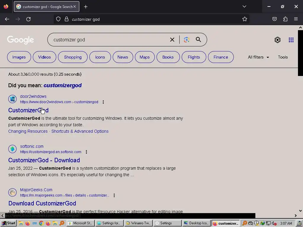Expand the list all tabs dropdown
Image resolution: width=303 pixels, height=227 pixels.
tap(244, 7)
